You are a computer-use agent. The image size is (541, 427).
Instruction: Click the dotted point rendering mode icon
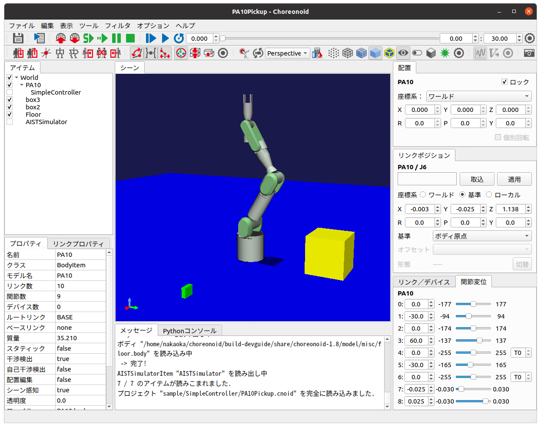[333, 53]
